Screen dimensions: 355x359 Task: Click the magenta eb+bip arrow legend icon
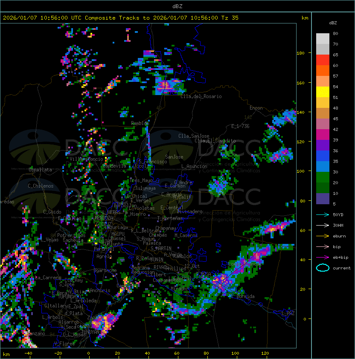(323, 258)
